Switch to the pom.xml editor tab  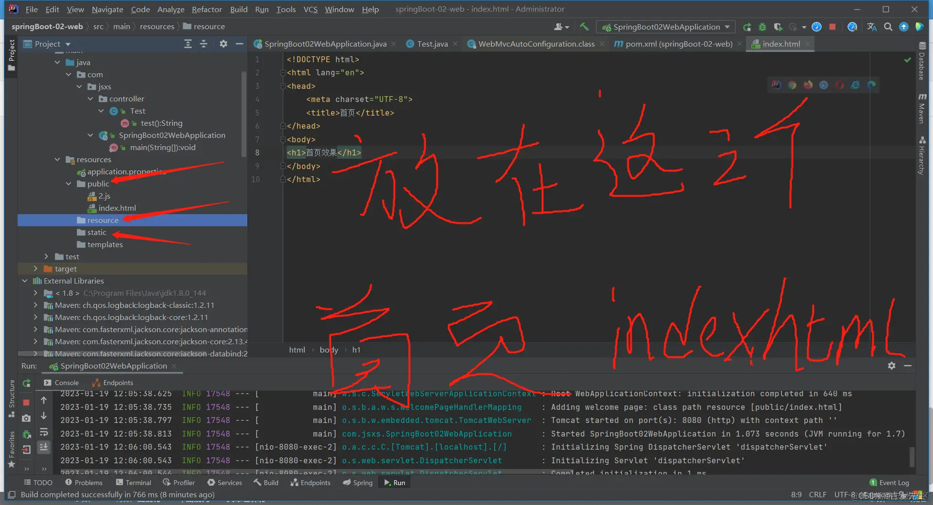(x=678, y=44)
